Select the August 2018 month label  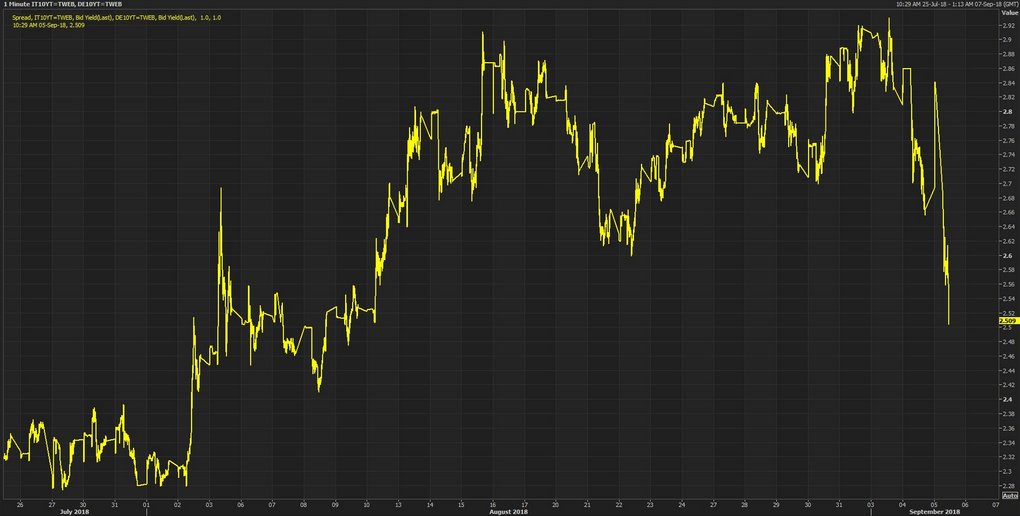point(508,512)
